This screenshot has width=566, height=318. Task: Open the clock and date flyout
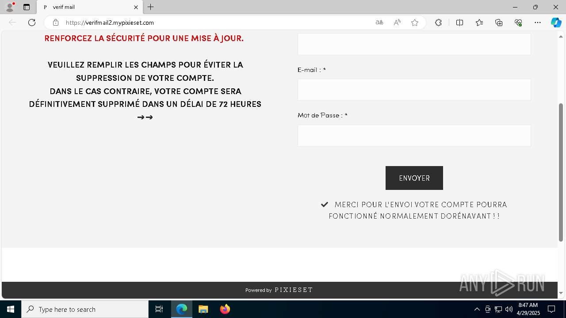tap(528, 309)
